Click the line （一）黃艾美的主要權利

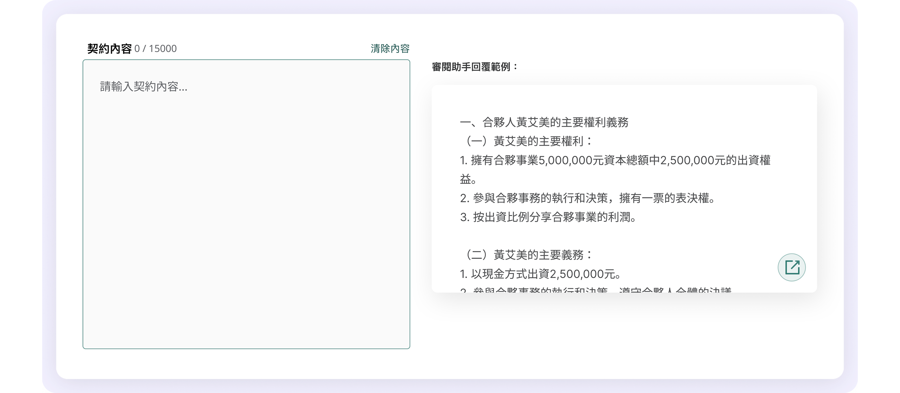pyautogui.click(x=527, y=141)
